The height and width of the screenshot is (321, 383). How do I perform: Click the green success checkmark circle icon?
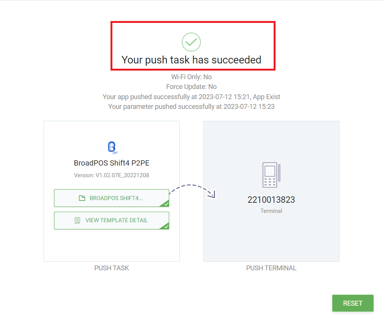point(191,42)
